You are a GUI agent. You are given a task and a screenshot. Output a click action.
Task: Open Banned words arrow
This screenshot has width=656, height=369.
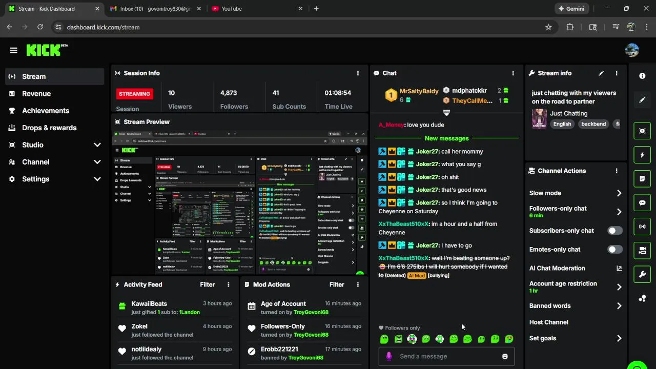point(619,306)
